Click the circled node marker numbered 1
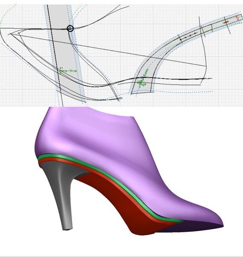243x257 pixels. click(x=70, y=29)
